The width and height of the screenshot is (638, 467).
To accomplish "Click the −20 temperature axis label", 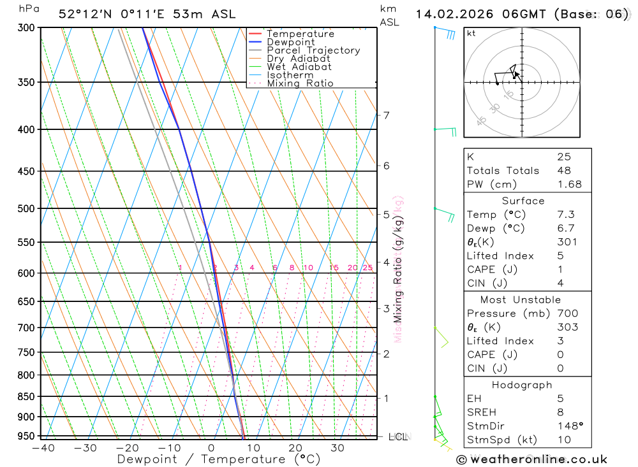I will pos(128,448).
